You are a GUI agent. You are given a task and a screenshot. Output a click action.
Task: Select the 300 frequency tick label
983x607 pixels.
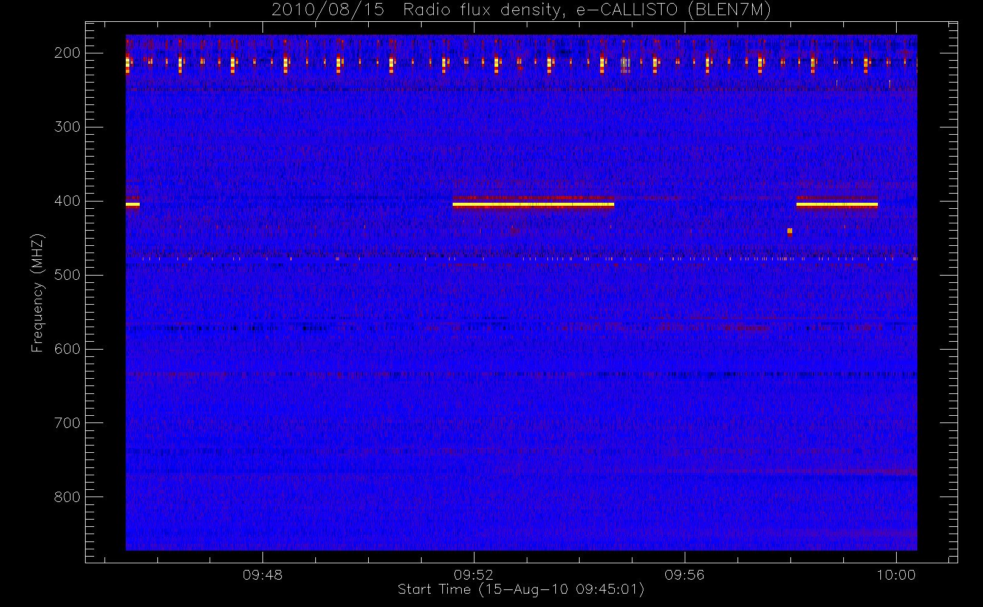pyautogui.click(x=67, y=127)
